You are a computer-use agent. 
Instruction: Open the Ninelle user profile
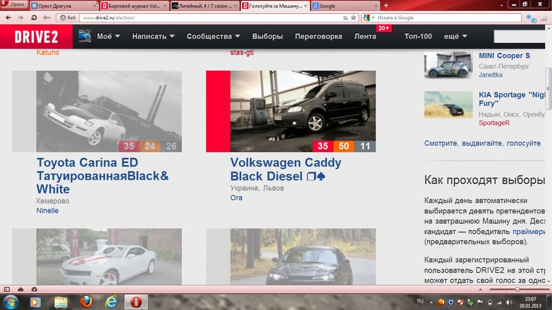pyautogui.click(x=48, y=211)
